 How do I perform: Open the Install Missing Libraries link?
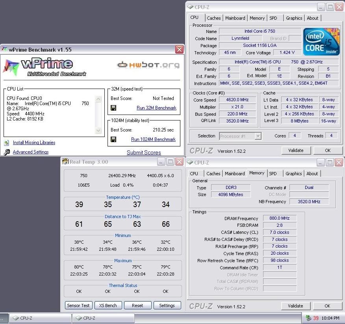34,143
